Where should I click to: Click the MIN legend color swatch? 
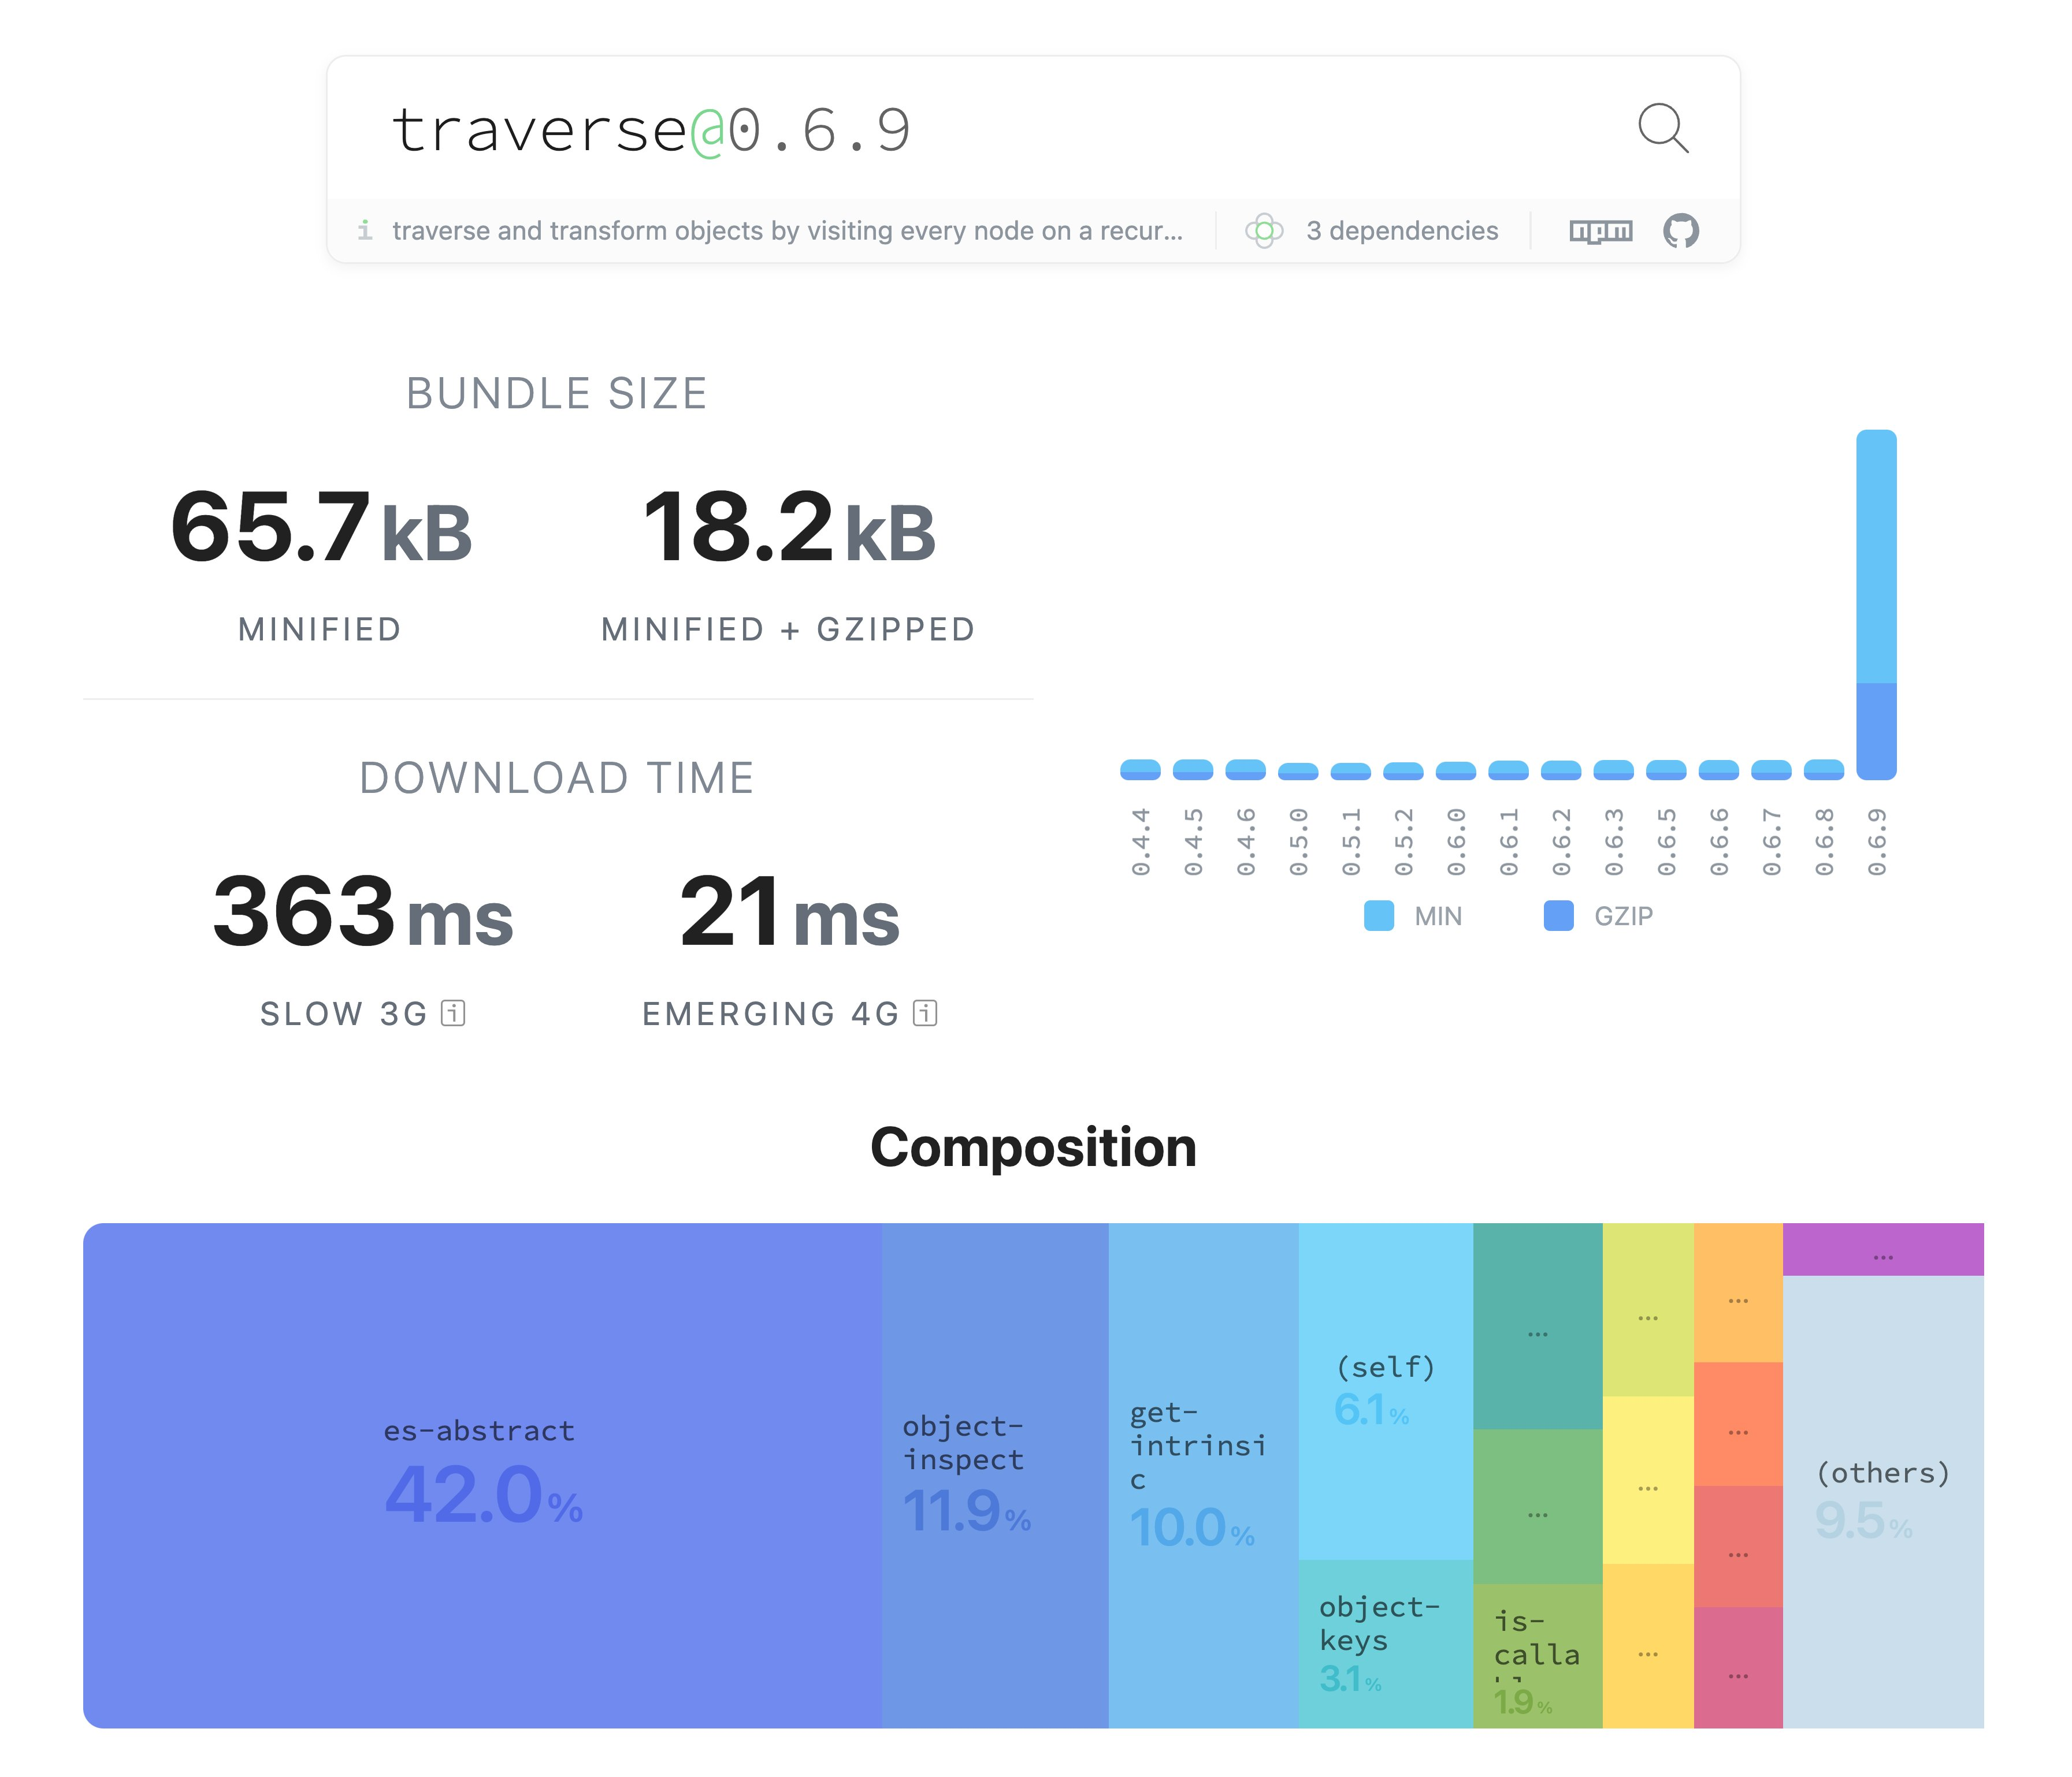[1378, 915]
